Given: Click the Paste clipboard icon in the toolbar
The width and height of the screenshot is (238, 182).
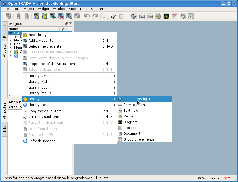Looking at the screenshot, I should tap(121, 16).
